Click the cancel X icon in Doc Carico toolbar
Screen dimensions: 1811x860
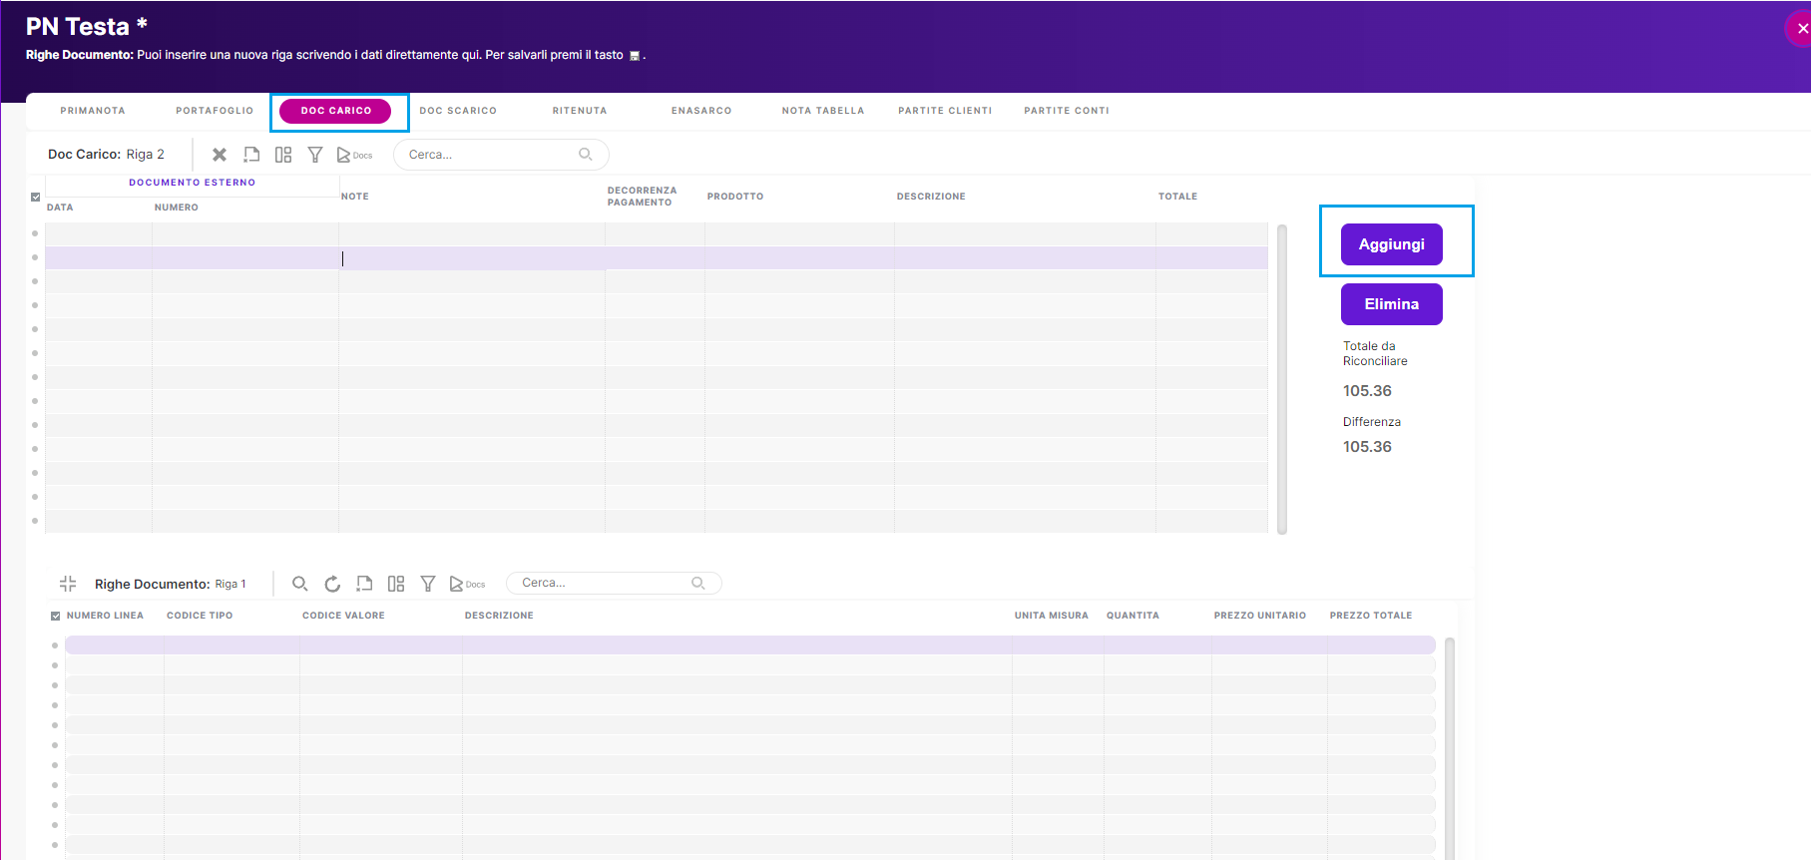click(220, 155)
